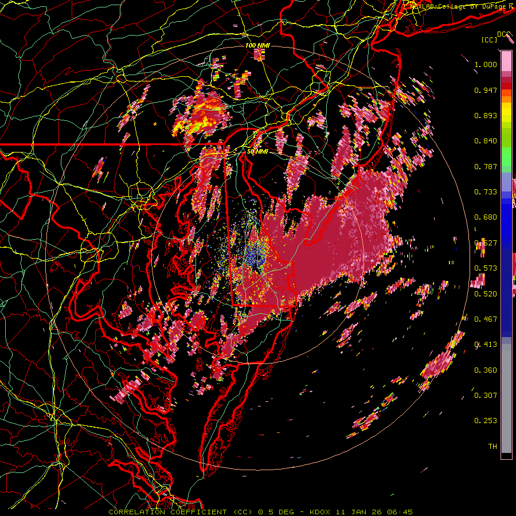This screenshot has width=516, height=516.
Task: Select the 0.947 legend value
Action: click(486, 90)
